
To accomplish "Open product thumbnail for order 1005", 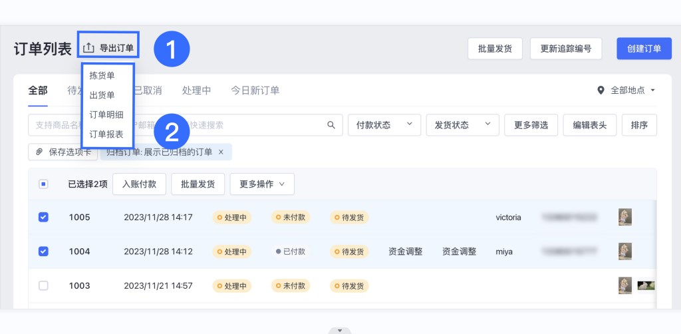I will [x=624, y=217].
